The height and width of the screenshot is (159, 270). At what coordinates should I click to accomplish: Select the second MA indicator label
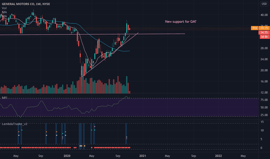[4, 16]
